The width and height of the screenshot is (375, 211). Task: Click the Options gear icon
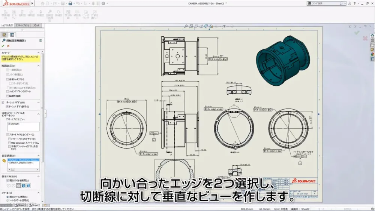click(x=103, y=3)
